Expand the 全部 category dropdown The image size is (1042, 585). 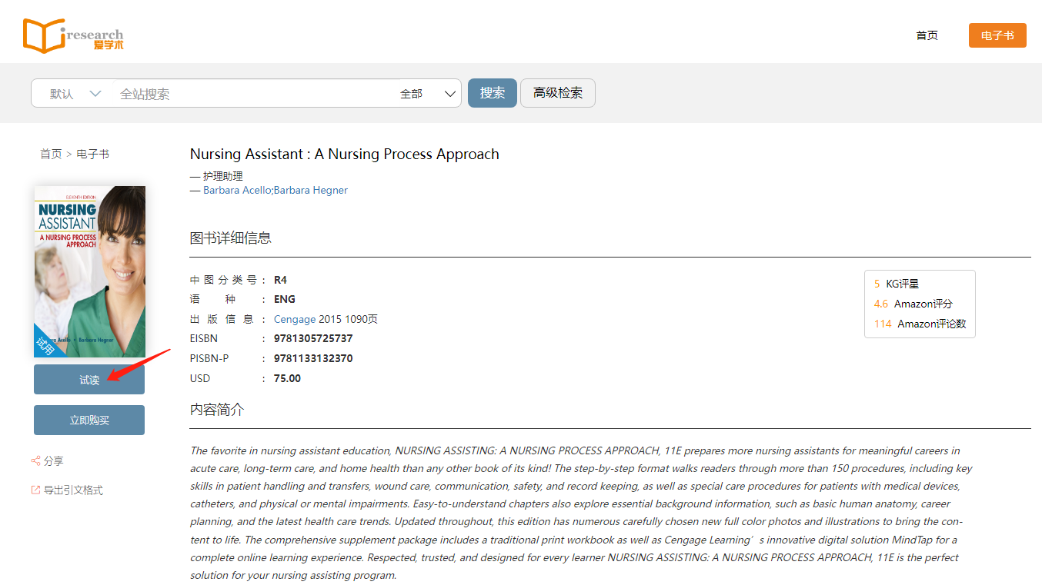tap(428, 94)
